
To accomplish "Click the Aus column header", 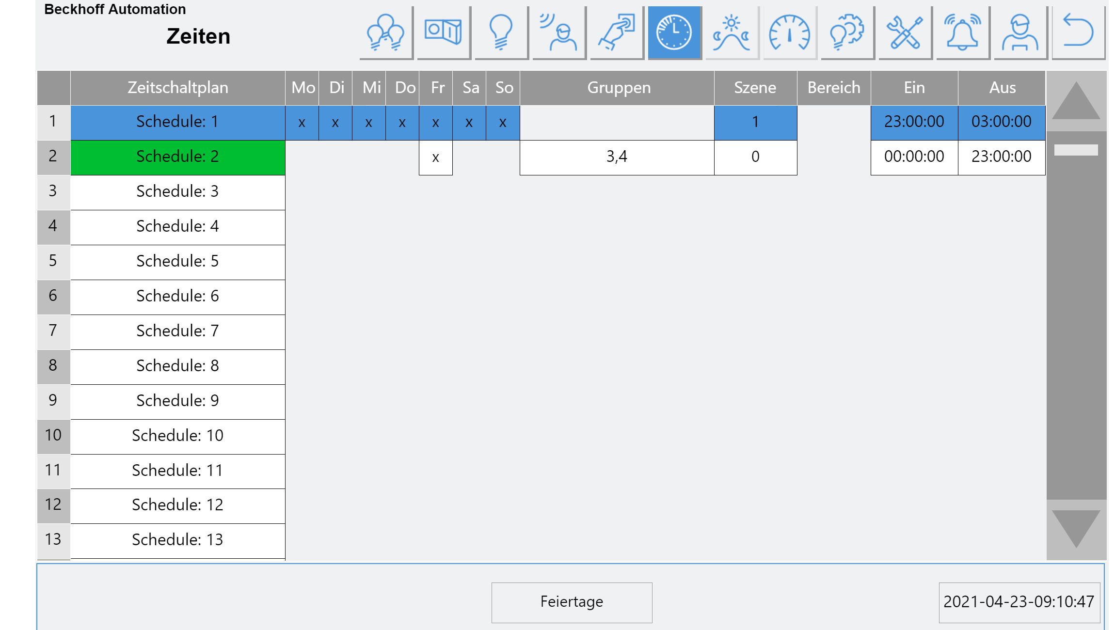I will tap(1002, 88).
